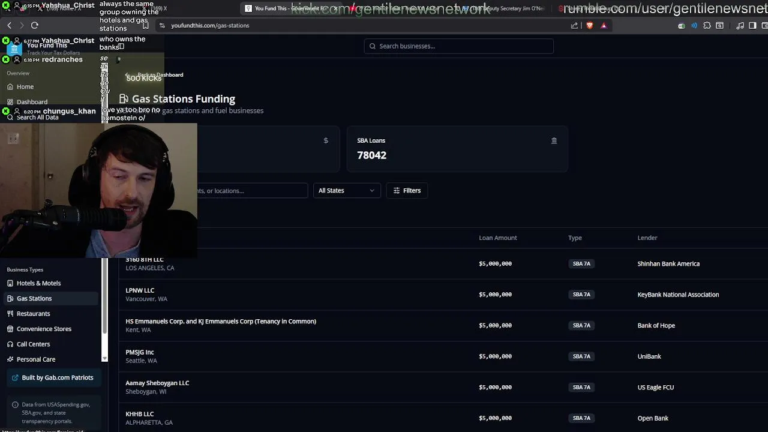Follow the Back to Dashboard link

click(155, 75)
